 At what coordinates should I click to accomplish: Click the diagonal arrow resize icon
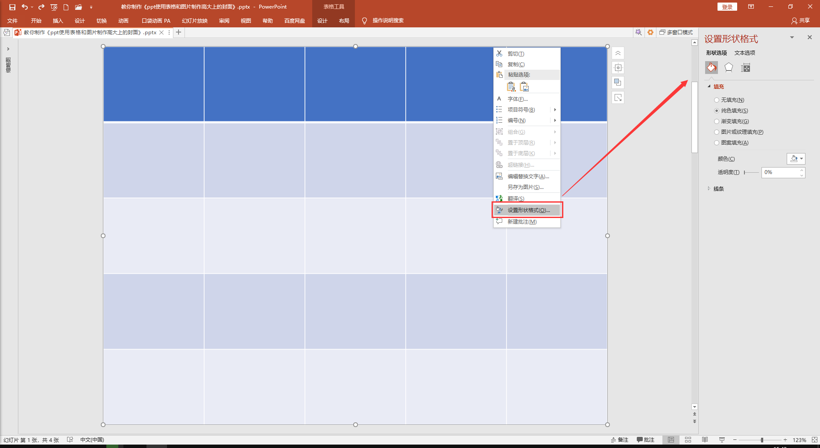click(x=618, y=97)
